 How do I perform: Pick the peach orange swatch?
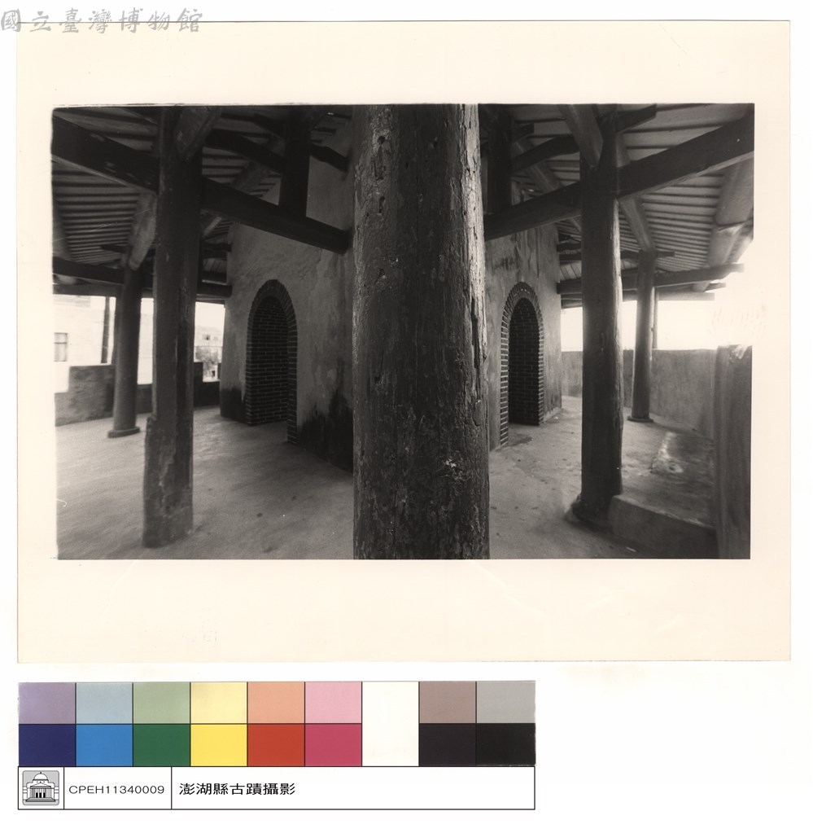click(x=276, y=703)
